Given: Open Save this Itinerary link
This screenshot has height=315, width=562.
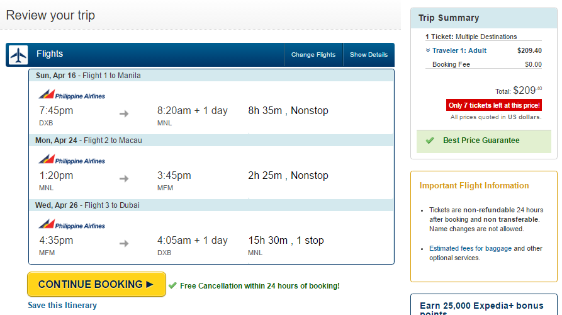Looking at the screenshot, I should [62, 306].
